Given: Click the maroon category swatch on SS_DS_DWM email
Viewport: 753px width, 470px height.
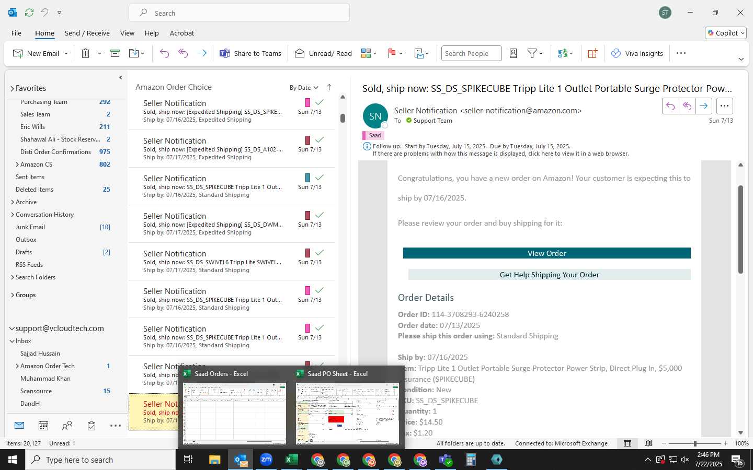Looking at the screenshot, I should point(307,215).
